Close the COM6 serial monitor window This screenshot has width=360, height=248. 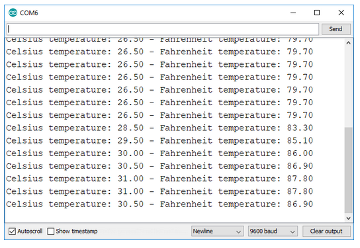coord(341,13)
